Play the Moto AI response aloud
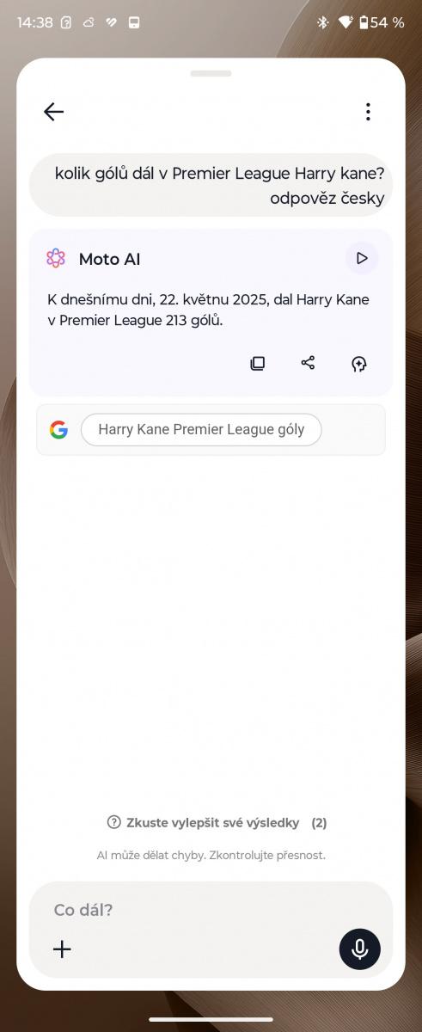This screenshot has height=1032, width=422. [x=362, y=258]
